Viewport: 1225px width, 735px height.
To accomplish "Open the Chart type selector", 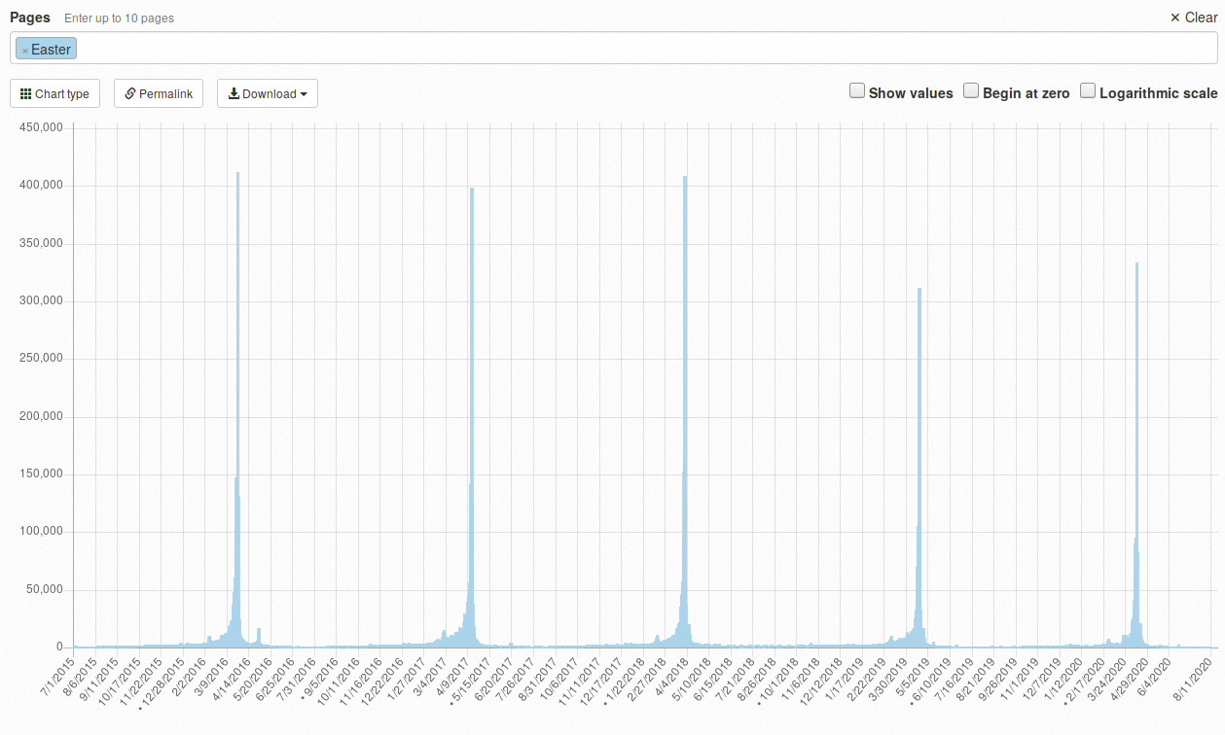I will [54, 93].
